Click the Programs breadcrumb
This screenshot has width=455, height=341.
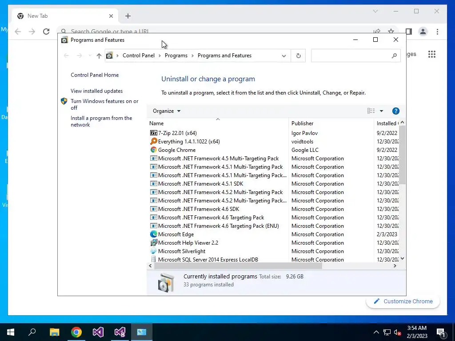[176, 56]
